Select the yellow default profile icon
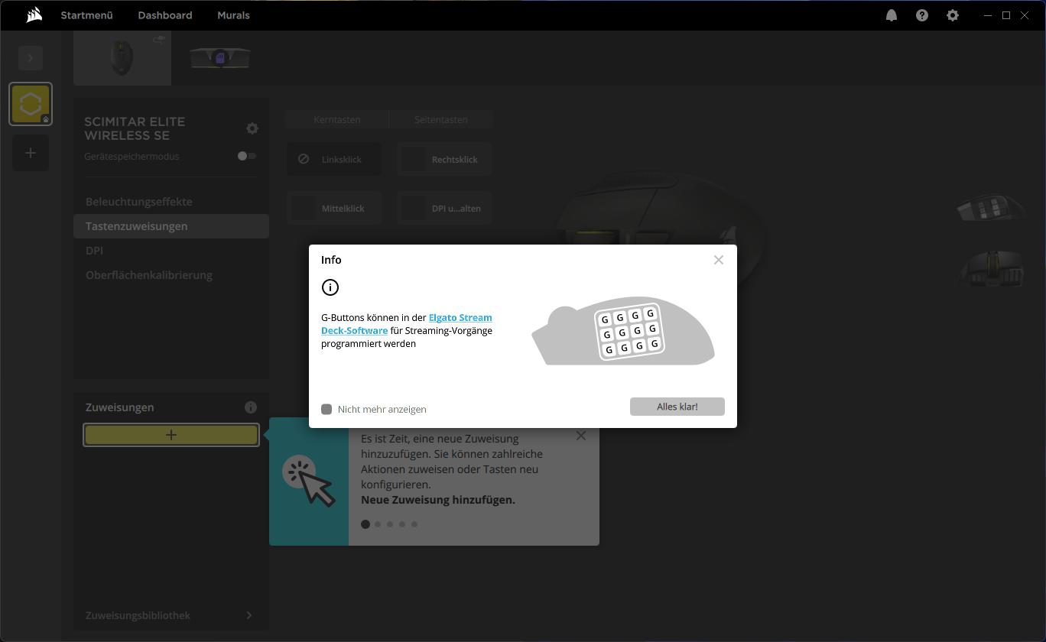Screen dimensions: 1046x642 (x=31, y=104)
